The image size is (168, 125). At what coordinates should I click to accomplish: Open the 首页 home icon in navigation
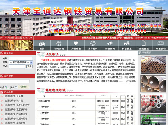(42, 43)
